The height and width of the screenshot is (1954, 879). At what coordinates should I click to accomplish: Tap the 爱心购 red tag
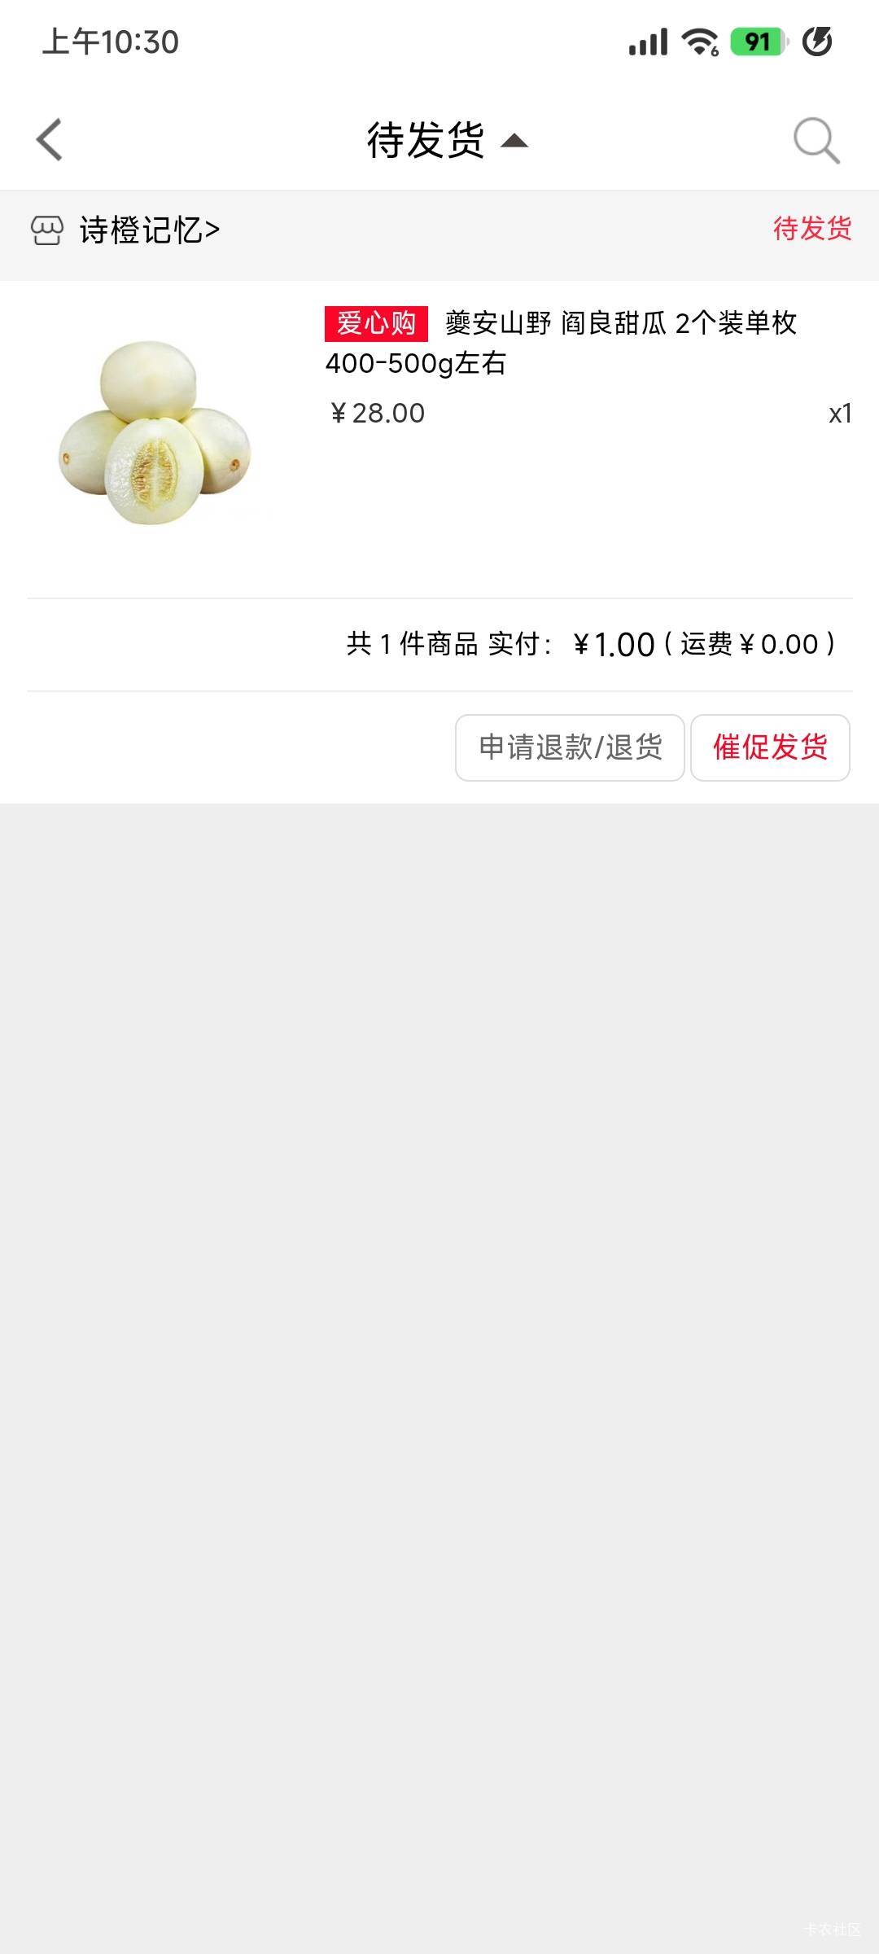point(376,323)
